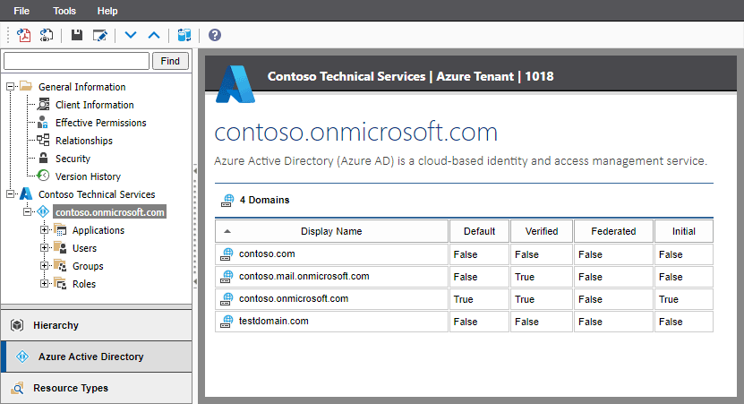Click the Version History clock icon
The image size is (744, 404).
click(43, 176)
